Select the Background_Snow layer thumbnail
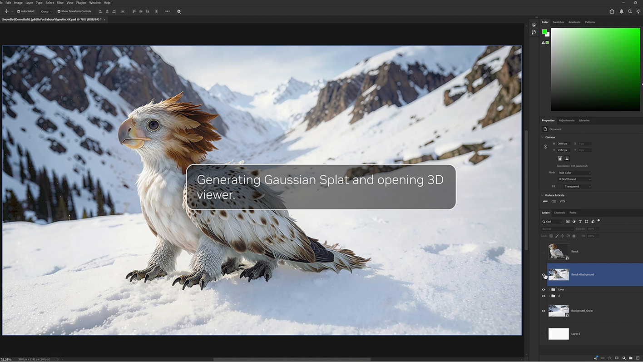The width and height of the screenshot is (643, 362). (x=559, y=311)
